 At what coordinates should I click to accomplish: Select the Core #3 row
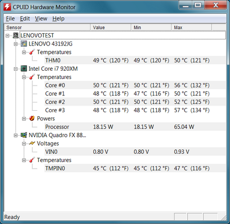135,110
